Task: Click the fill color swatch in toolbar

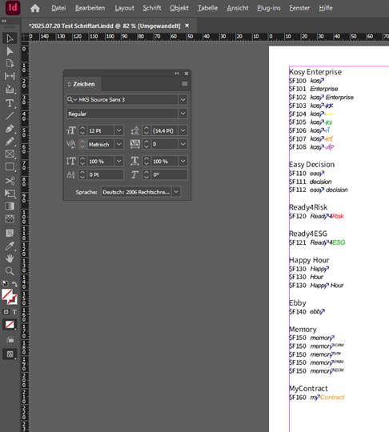Action: tap(7, 294)
